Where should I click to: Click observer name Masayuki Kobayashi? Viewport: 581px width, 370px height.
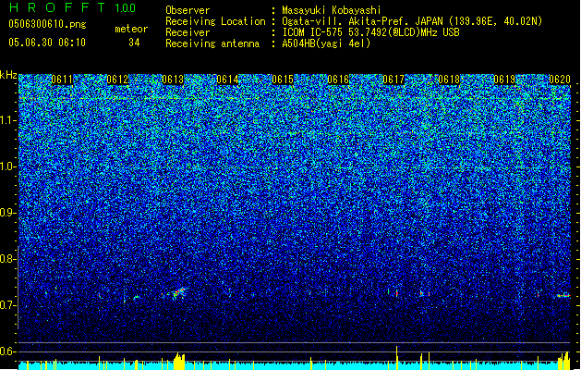(x=332, y=10)
